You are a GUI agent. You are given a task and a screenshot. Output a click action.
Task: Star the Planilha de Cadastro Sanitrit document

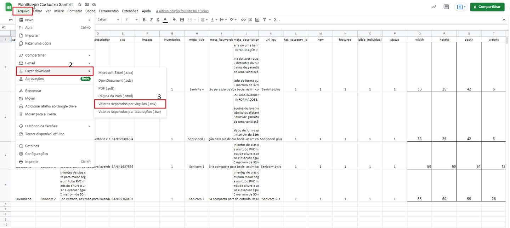pos(80,5)
